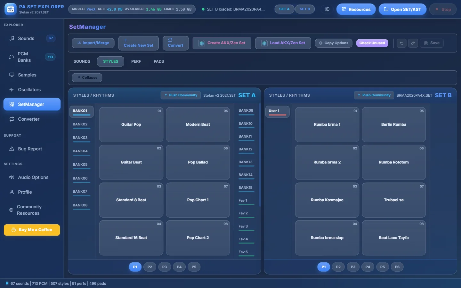Screen dimensions: 461x288
Task: Switch to the PADS tab
Action: (159, 61)
